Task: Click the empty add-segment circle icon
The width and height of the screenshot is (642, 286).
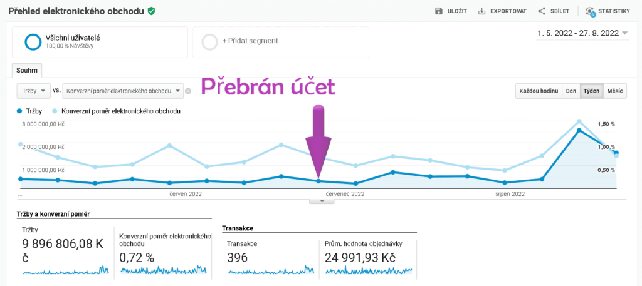Action: pos(210,42)
